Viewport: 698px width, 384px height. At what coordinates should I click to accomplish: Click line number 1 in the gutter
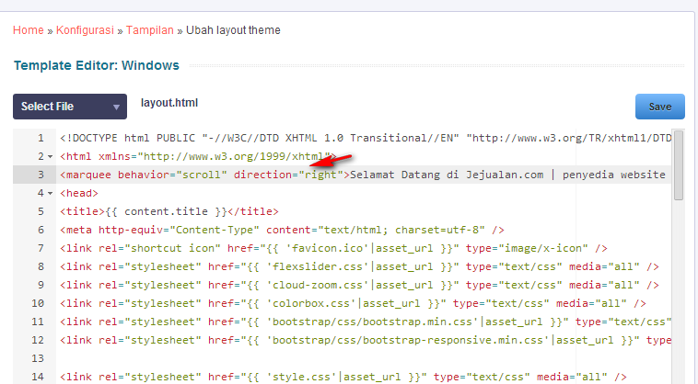[40, 139]
